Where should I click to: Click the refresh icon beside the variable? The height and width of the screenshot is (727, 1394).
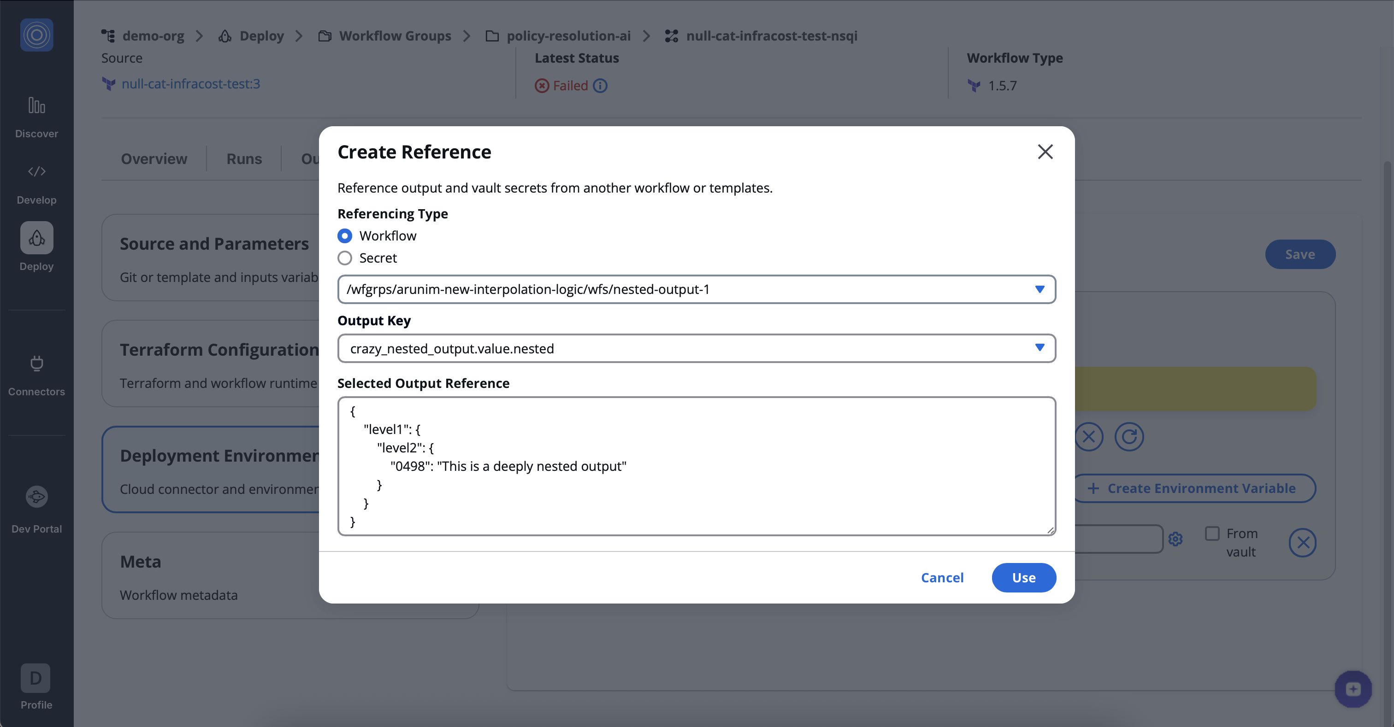point(1129,437)
